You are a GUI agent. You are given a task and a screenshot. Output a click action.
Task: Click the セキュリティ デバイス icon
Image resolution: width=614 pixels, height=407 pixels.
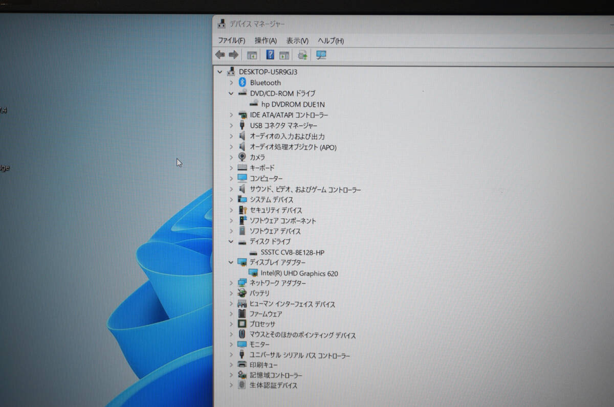coord(243,210)
